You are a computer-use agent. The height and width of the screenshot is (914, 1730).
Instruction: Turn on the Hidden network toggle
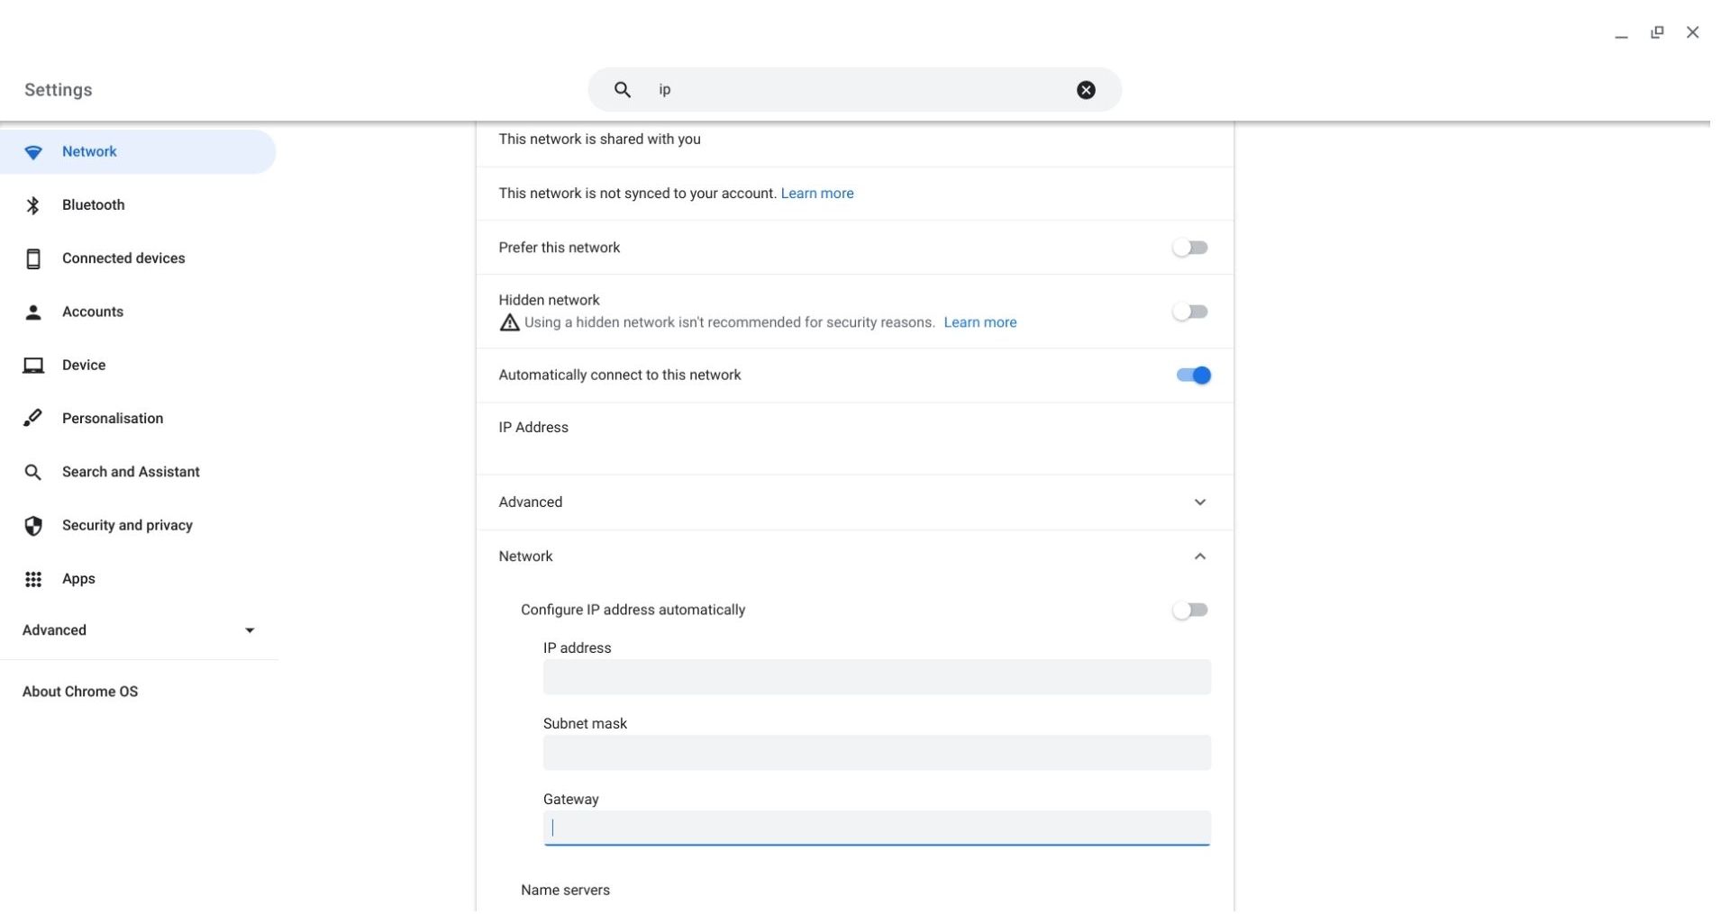tap(1190, 312)
